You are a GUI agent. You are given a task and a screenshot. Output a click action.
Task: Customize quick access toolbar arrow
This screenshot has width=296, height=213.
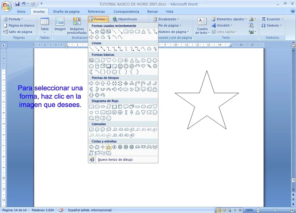(42, 3)
